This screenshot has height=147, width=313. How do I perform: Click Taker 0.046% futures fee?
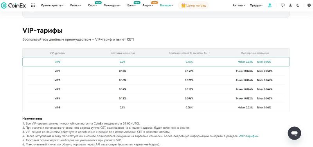click(x=265, y=80)
